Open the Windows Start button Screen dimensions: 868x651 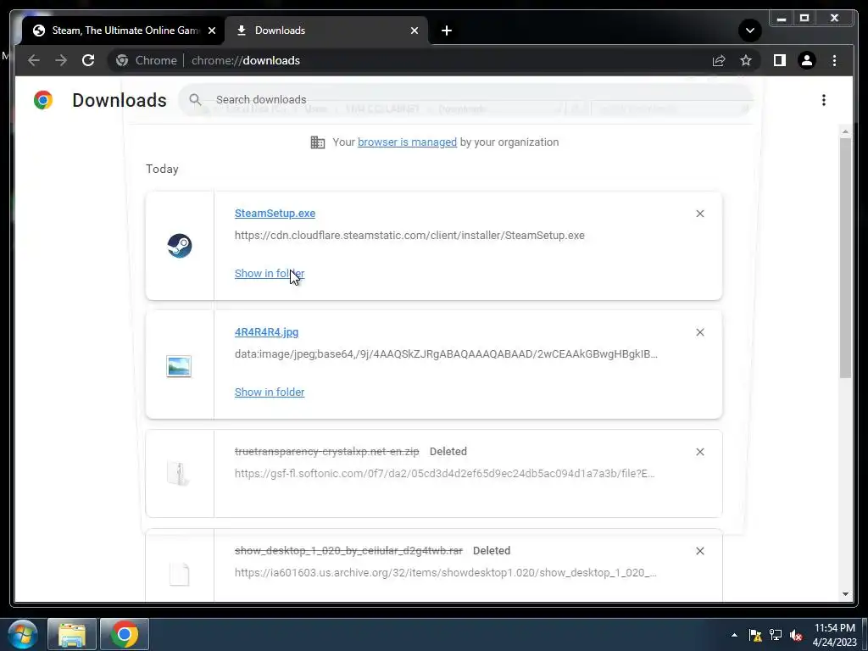(x=23, y=634)
